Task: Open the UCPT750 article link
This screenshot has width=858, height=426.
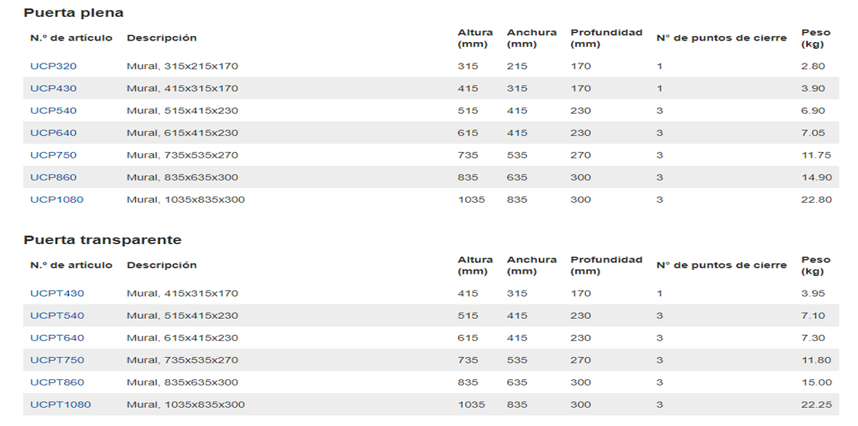Action: point(57,360)
